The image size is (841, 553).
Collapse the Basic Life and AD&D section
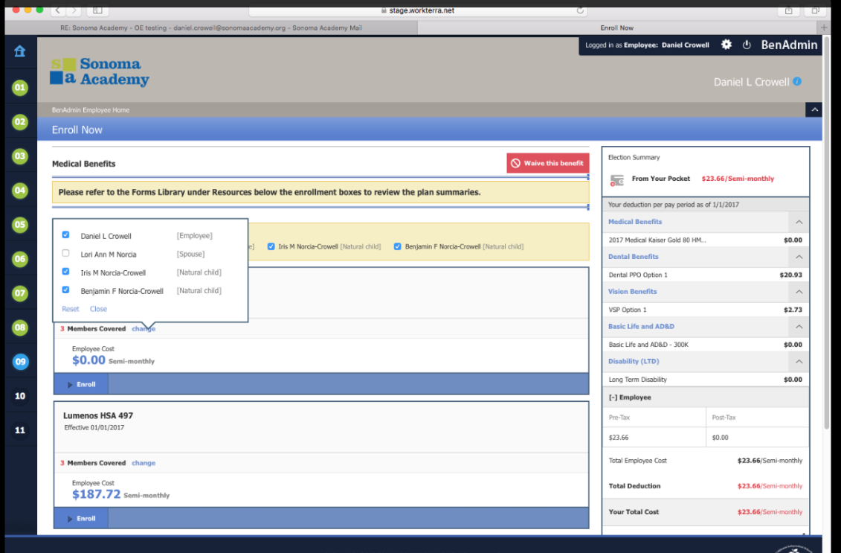(799, 327)
